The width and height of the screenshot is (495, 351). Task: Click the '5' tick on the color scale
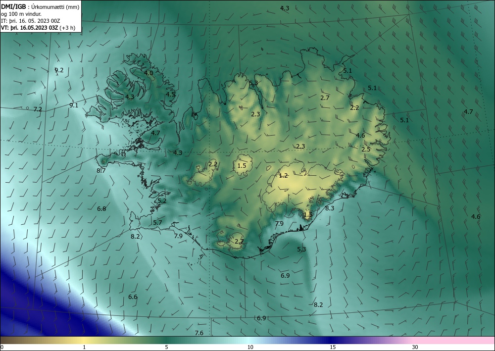click(x=166, y=347)
